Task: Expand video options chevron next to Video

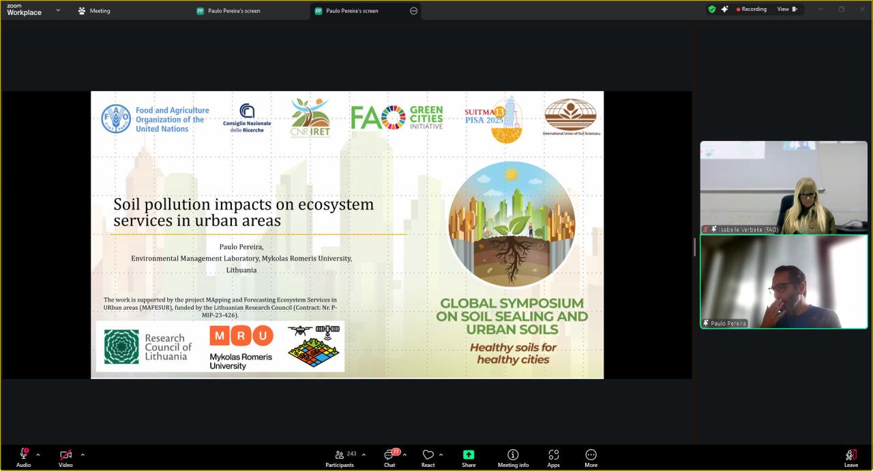Action: (x=83, y=455)
